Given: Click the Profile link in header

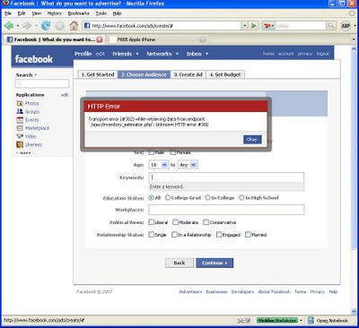Looking at the screenshot, I should click(x=83, y=54).
